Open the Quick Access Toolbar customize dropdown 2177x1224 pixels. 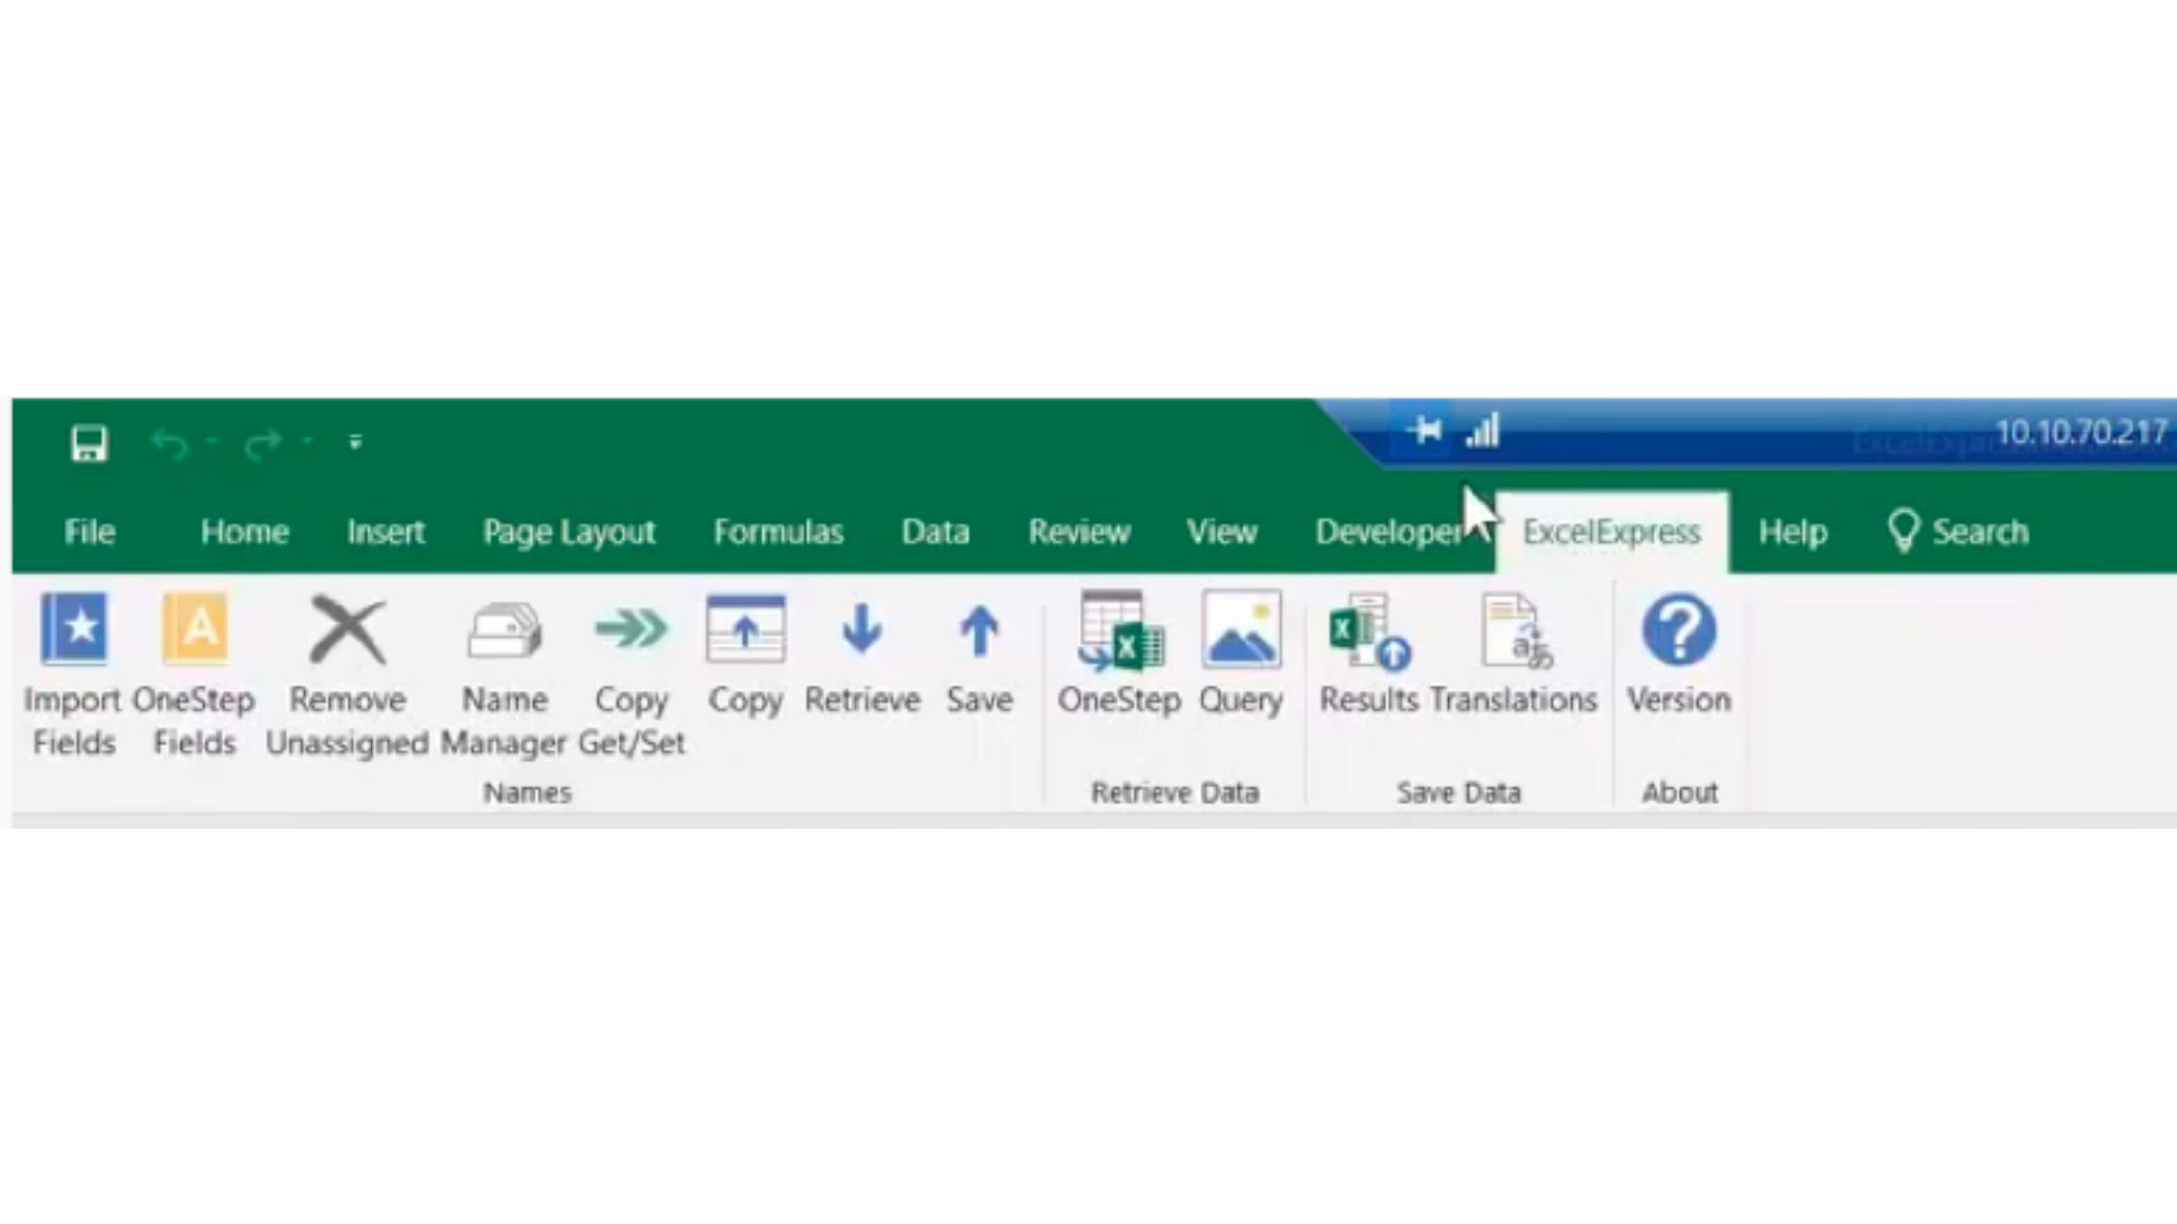(x=354, y=439)
